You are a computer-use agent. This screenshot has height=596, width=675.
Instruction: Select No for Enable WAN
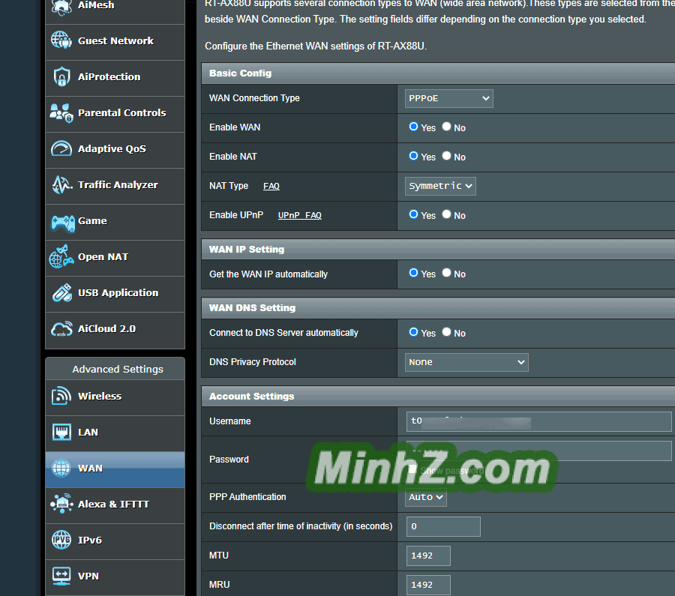point(446,127)
